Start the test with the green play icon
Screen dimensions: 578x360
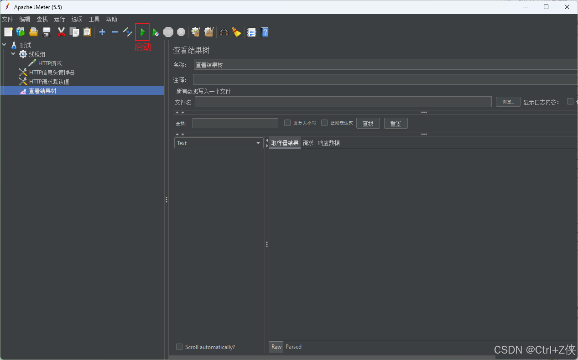(142, 32)
